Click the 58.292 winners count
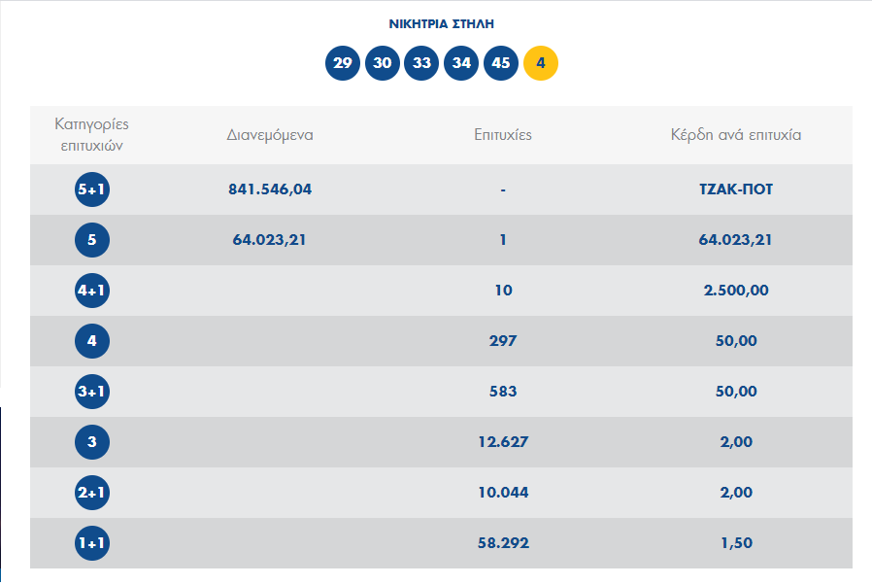The image size is (872, 585). [x=503, y=542]
